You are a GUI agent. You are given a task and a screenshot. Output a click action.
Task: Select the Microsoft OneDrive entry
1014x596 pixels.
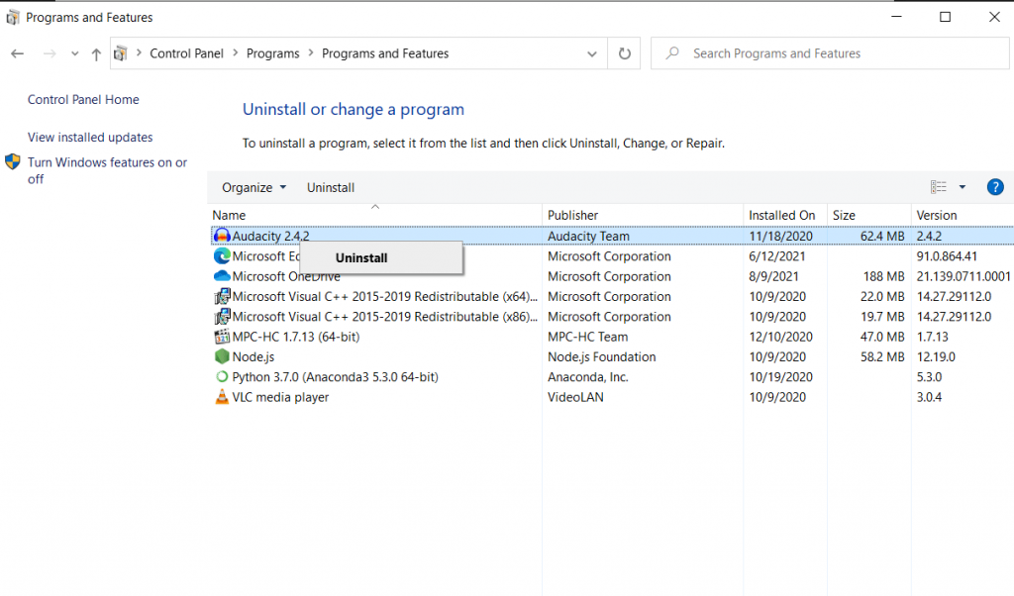tap(286, 276)
